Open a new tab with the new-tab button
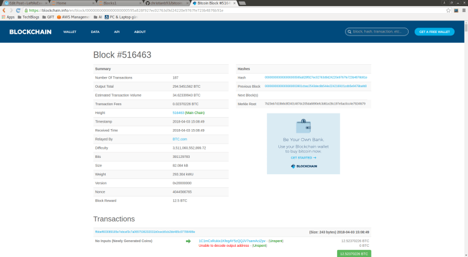This screenshot has height=257, width=468. pos(242,3)
